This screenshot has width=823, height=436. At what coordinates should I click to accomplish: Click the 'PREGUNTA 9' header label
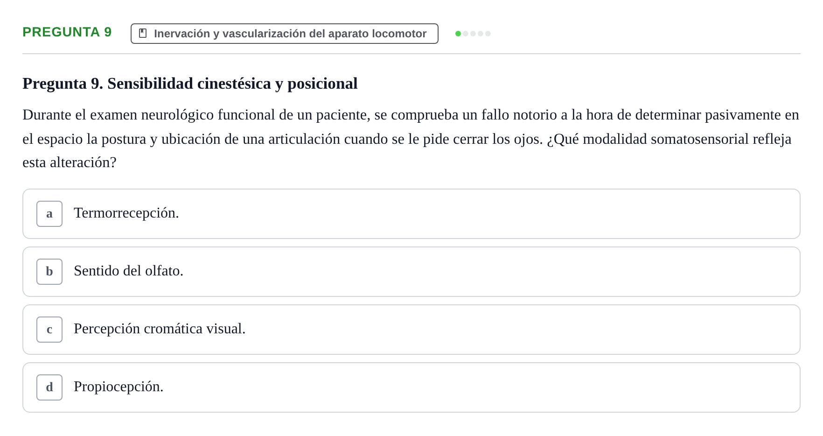pyautogui.click(x=67, y=32)
